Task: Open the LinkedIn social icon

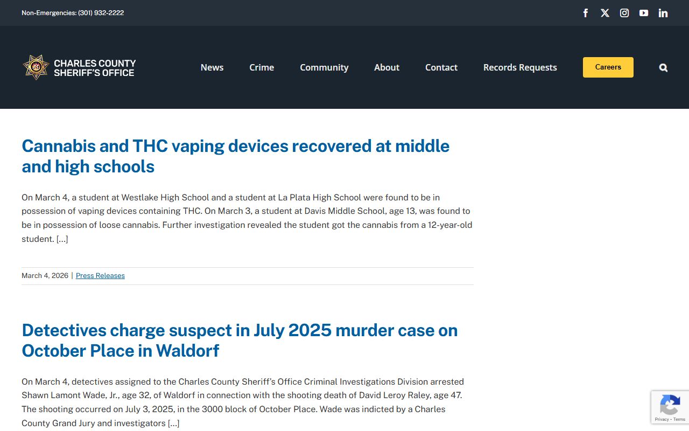Action: [x=663, y=13]
